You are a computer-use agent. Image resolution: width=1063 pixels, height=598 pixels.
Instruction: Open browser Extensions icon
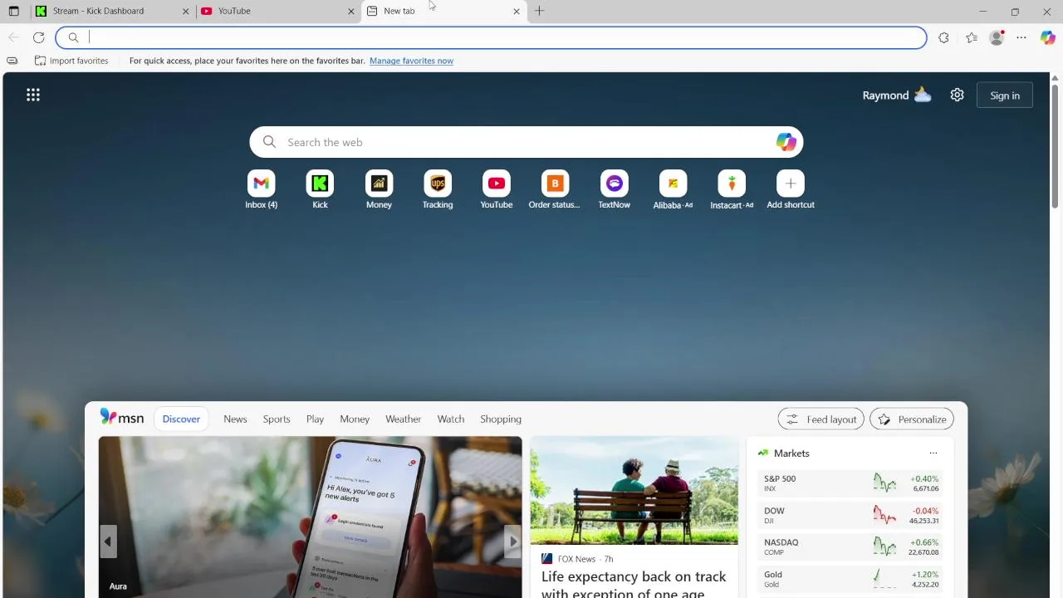click(943, 37)
